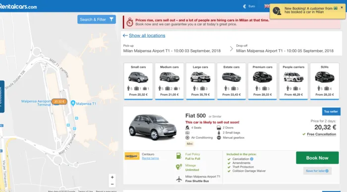This screenshot has width=347, height=192.
Task: Click the Air Conditioning snowflake icon
Action: 187,138
